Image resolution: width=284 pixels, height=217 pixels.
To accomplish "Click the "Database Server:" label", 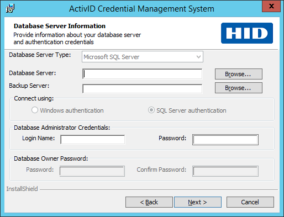I will pos(33,73).
